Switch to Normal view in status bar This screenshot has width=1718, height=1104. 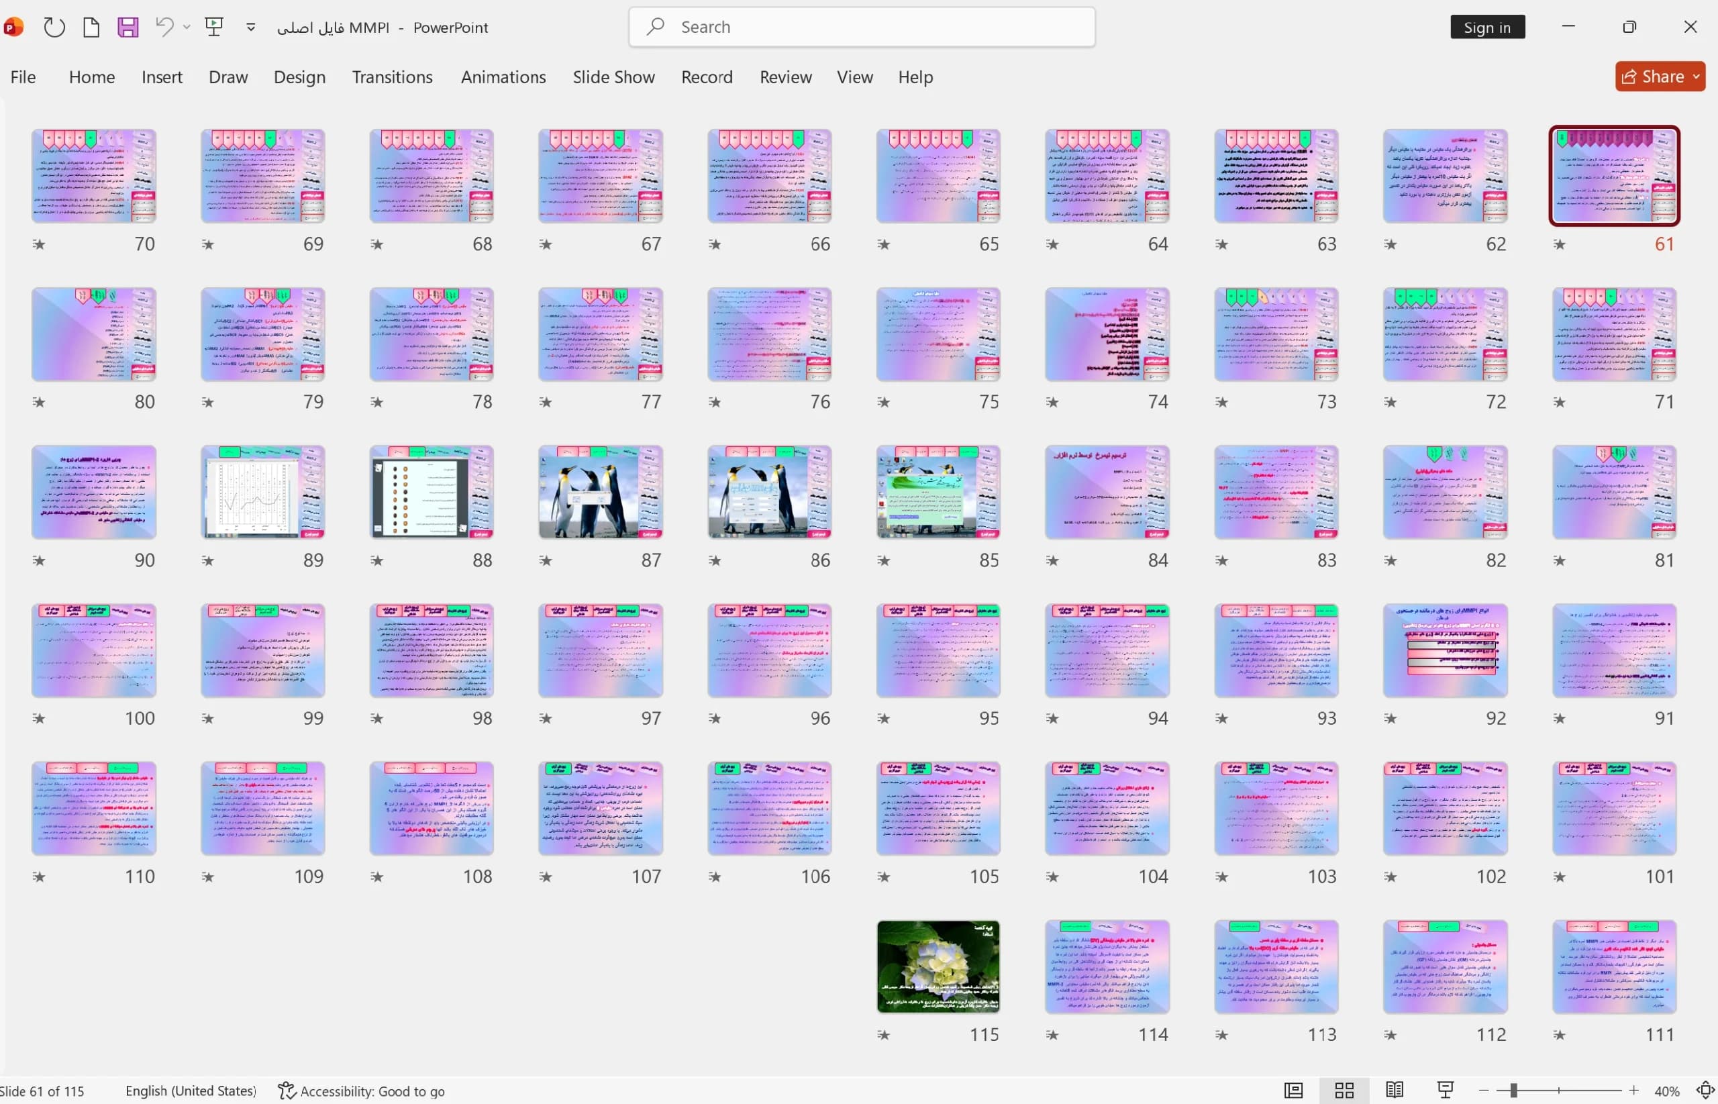coord(1294,1091)
